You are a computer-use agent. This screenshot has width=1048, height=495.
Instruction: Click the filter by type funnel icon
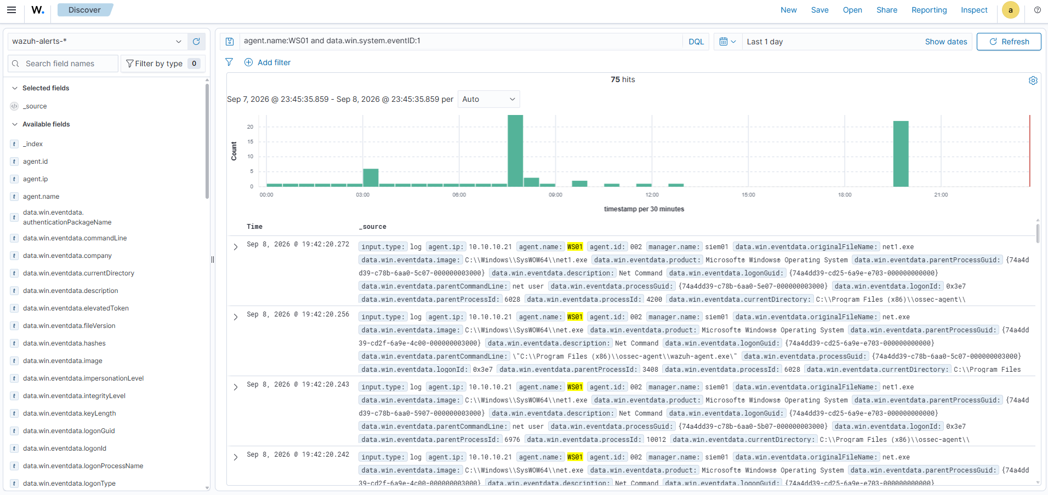130,64
